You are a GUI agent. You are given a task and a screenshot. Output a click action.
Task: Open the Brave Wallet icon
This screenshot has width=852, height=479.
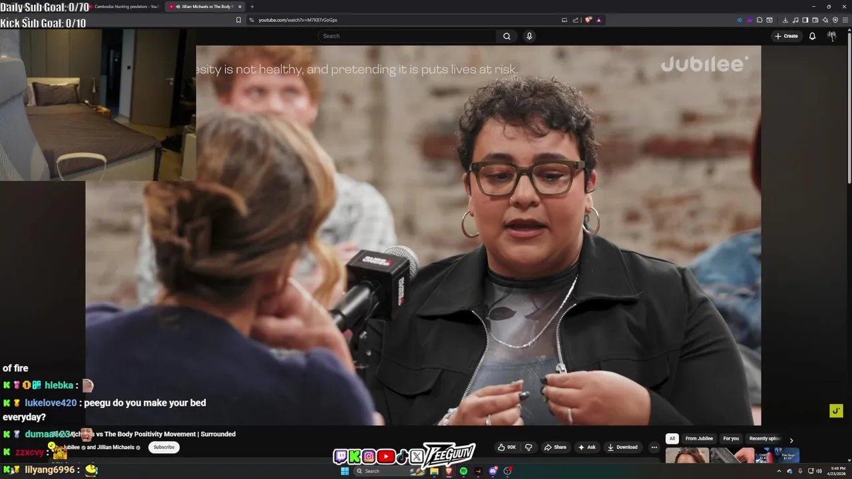(x=815, y=20)
